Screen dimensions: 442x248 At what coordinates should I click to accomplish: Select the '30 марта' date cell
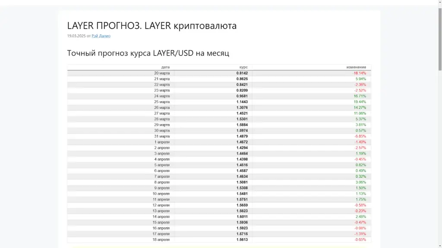pos(162,130)
